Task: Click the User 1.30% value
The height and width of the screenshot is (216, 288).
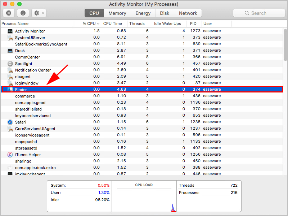Action: click(x=104, y=193)
